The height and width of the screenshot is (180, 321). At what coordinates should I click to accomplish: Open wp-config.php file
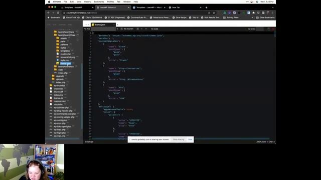click(60, 120)
